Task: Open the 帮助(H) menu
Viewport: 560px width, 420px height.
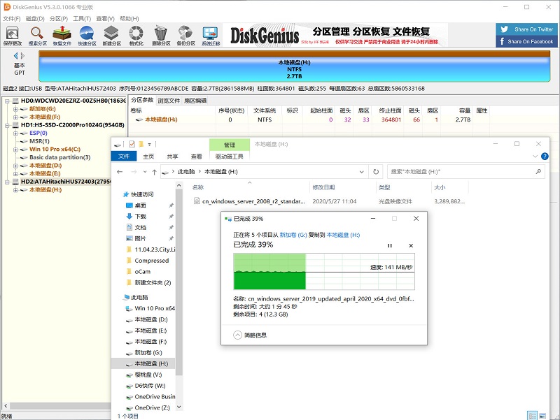Action: click(129, 19)
